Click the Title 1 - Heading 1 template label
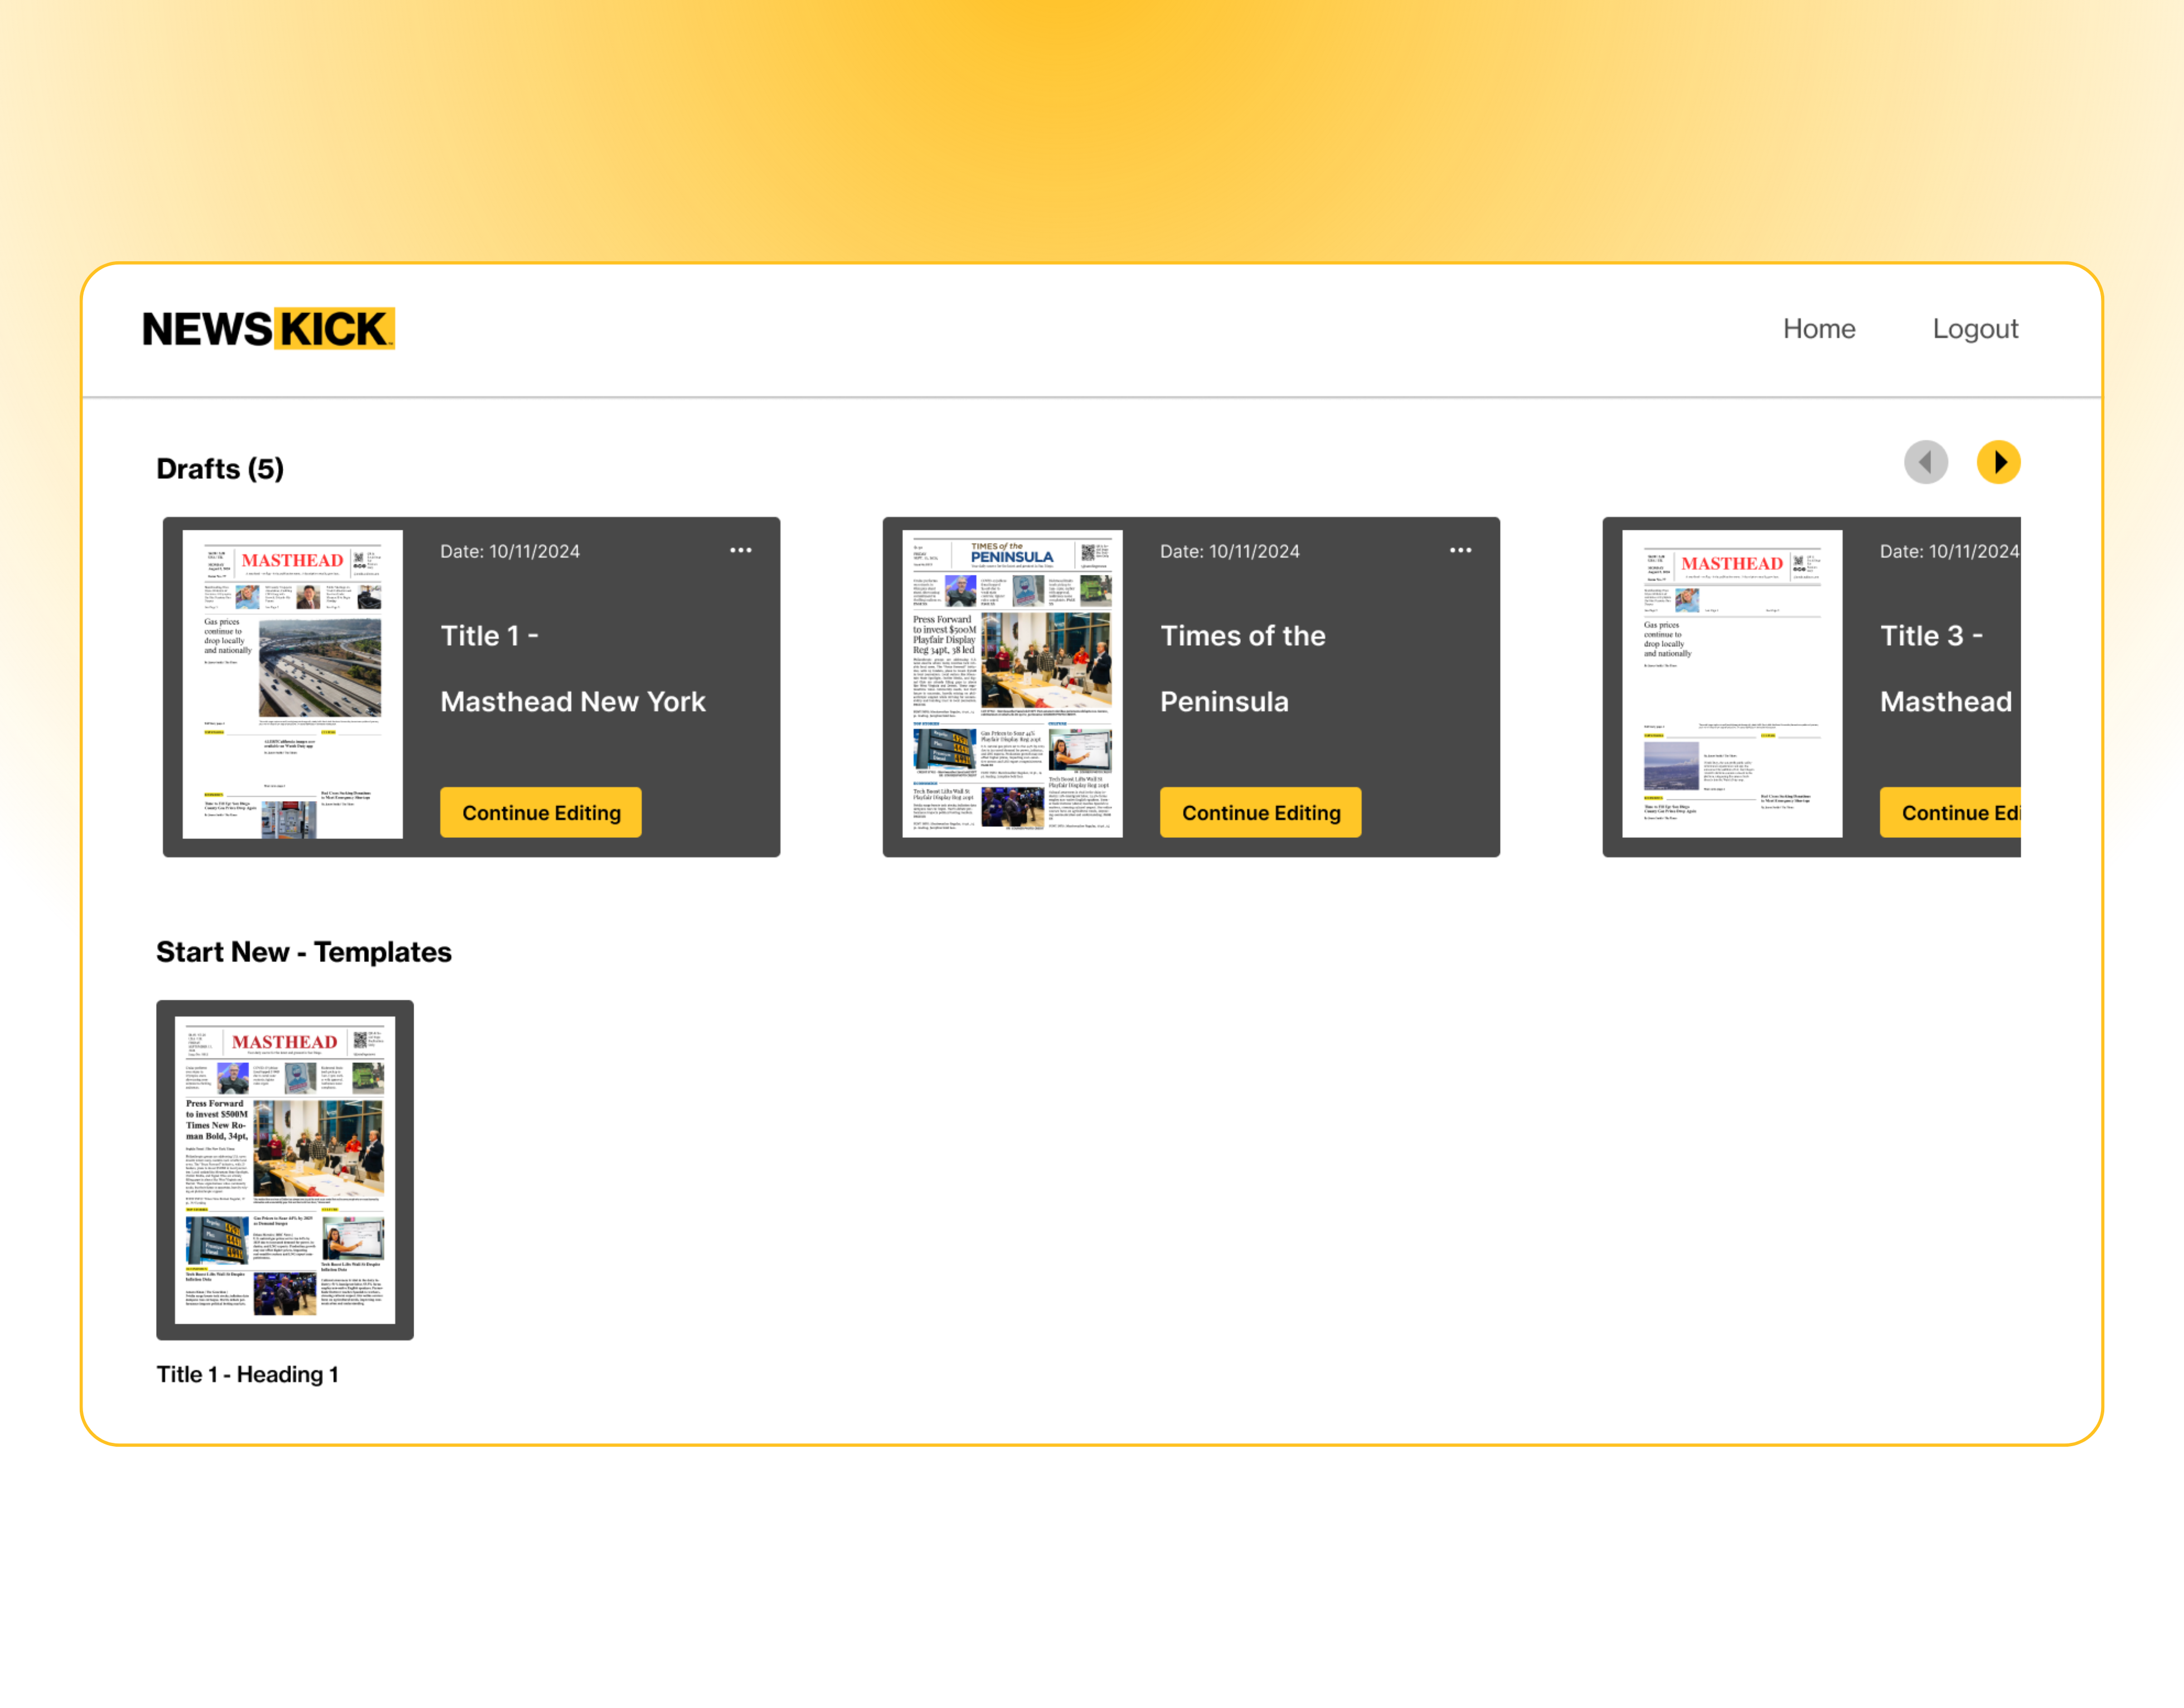The image size is (2184, 1708). click(x=247, y=1374)
